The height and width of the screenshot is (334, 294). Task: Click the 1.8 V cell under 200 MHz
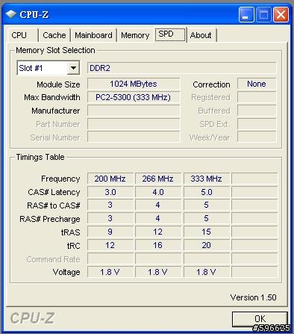click(x=110, y=272)
